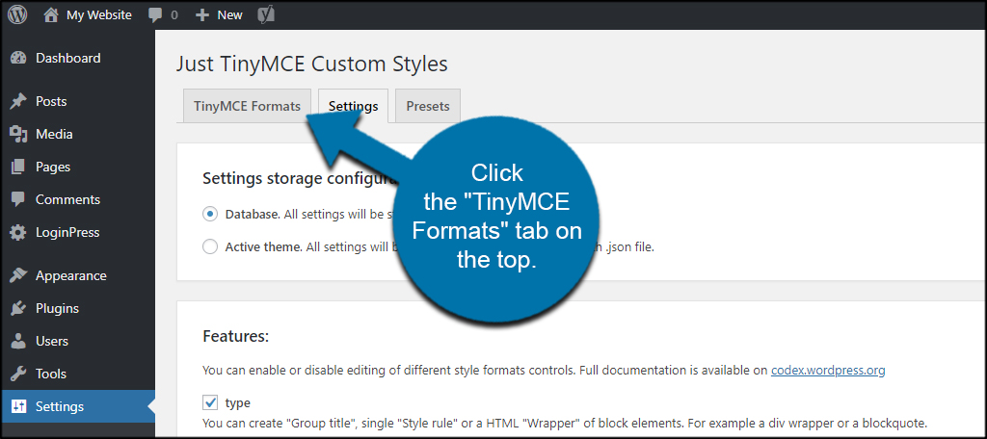This screenshot has height=439, width=987.
Task: Click the New button in admin bar
Action: 229,15
